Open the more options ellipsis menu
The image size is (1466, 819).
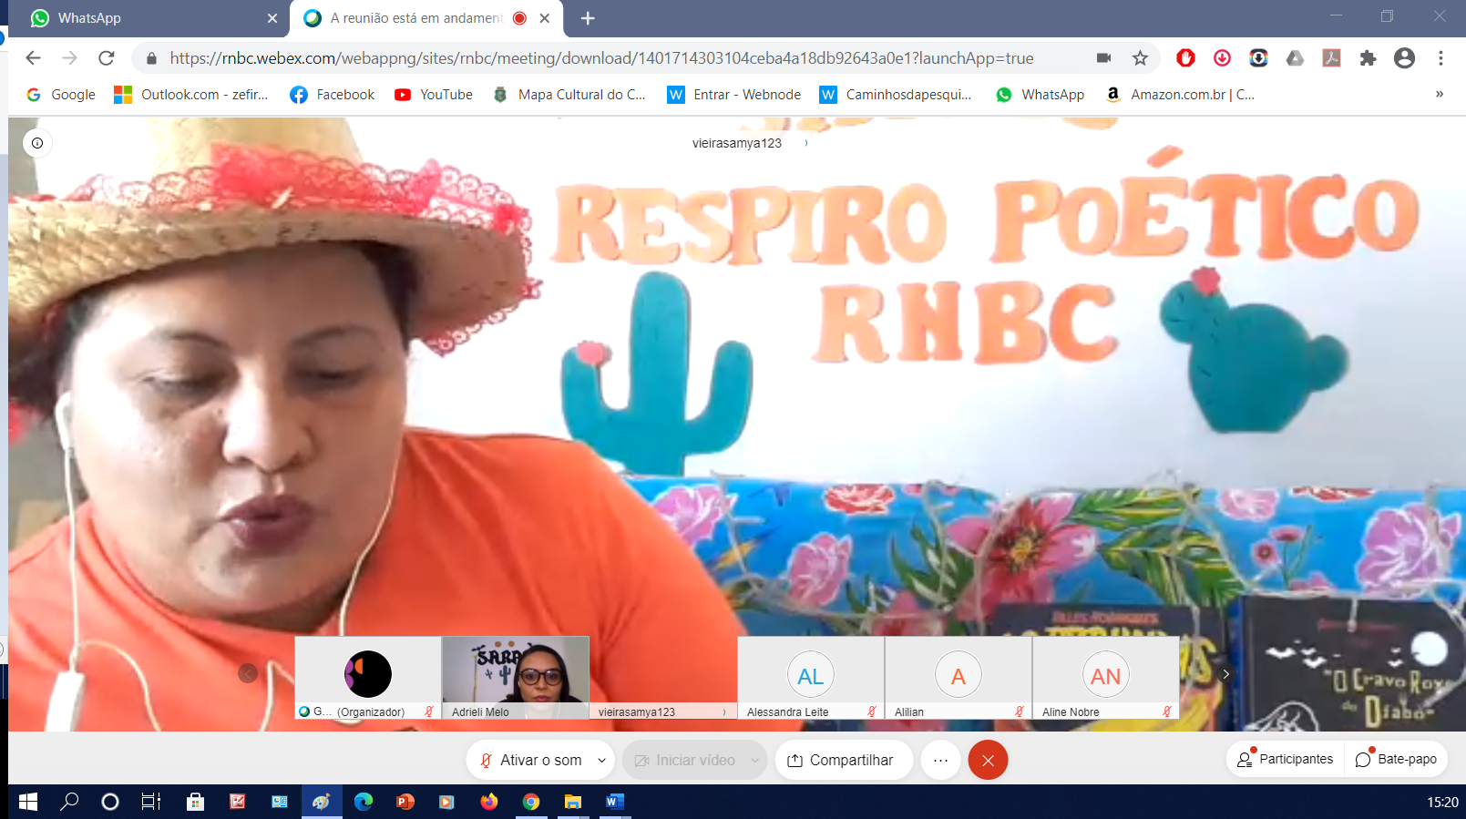tap(940, 760)
